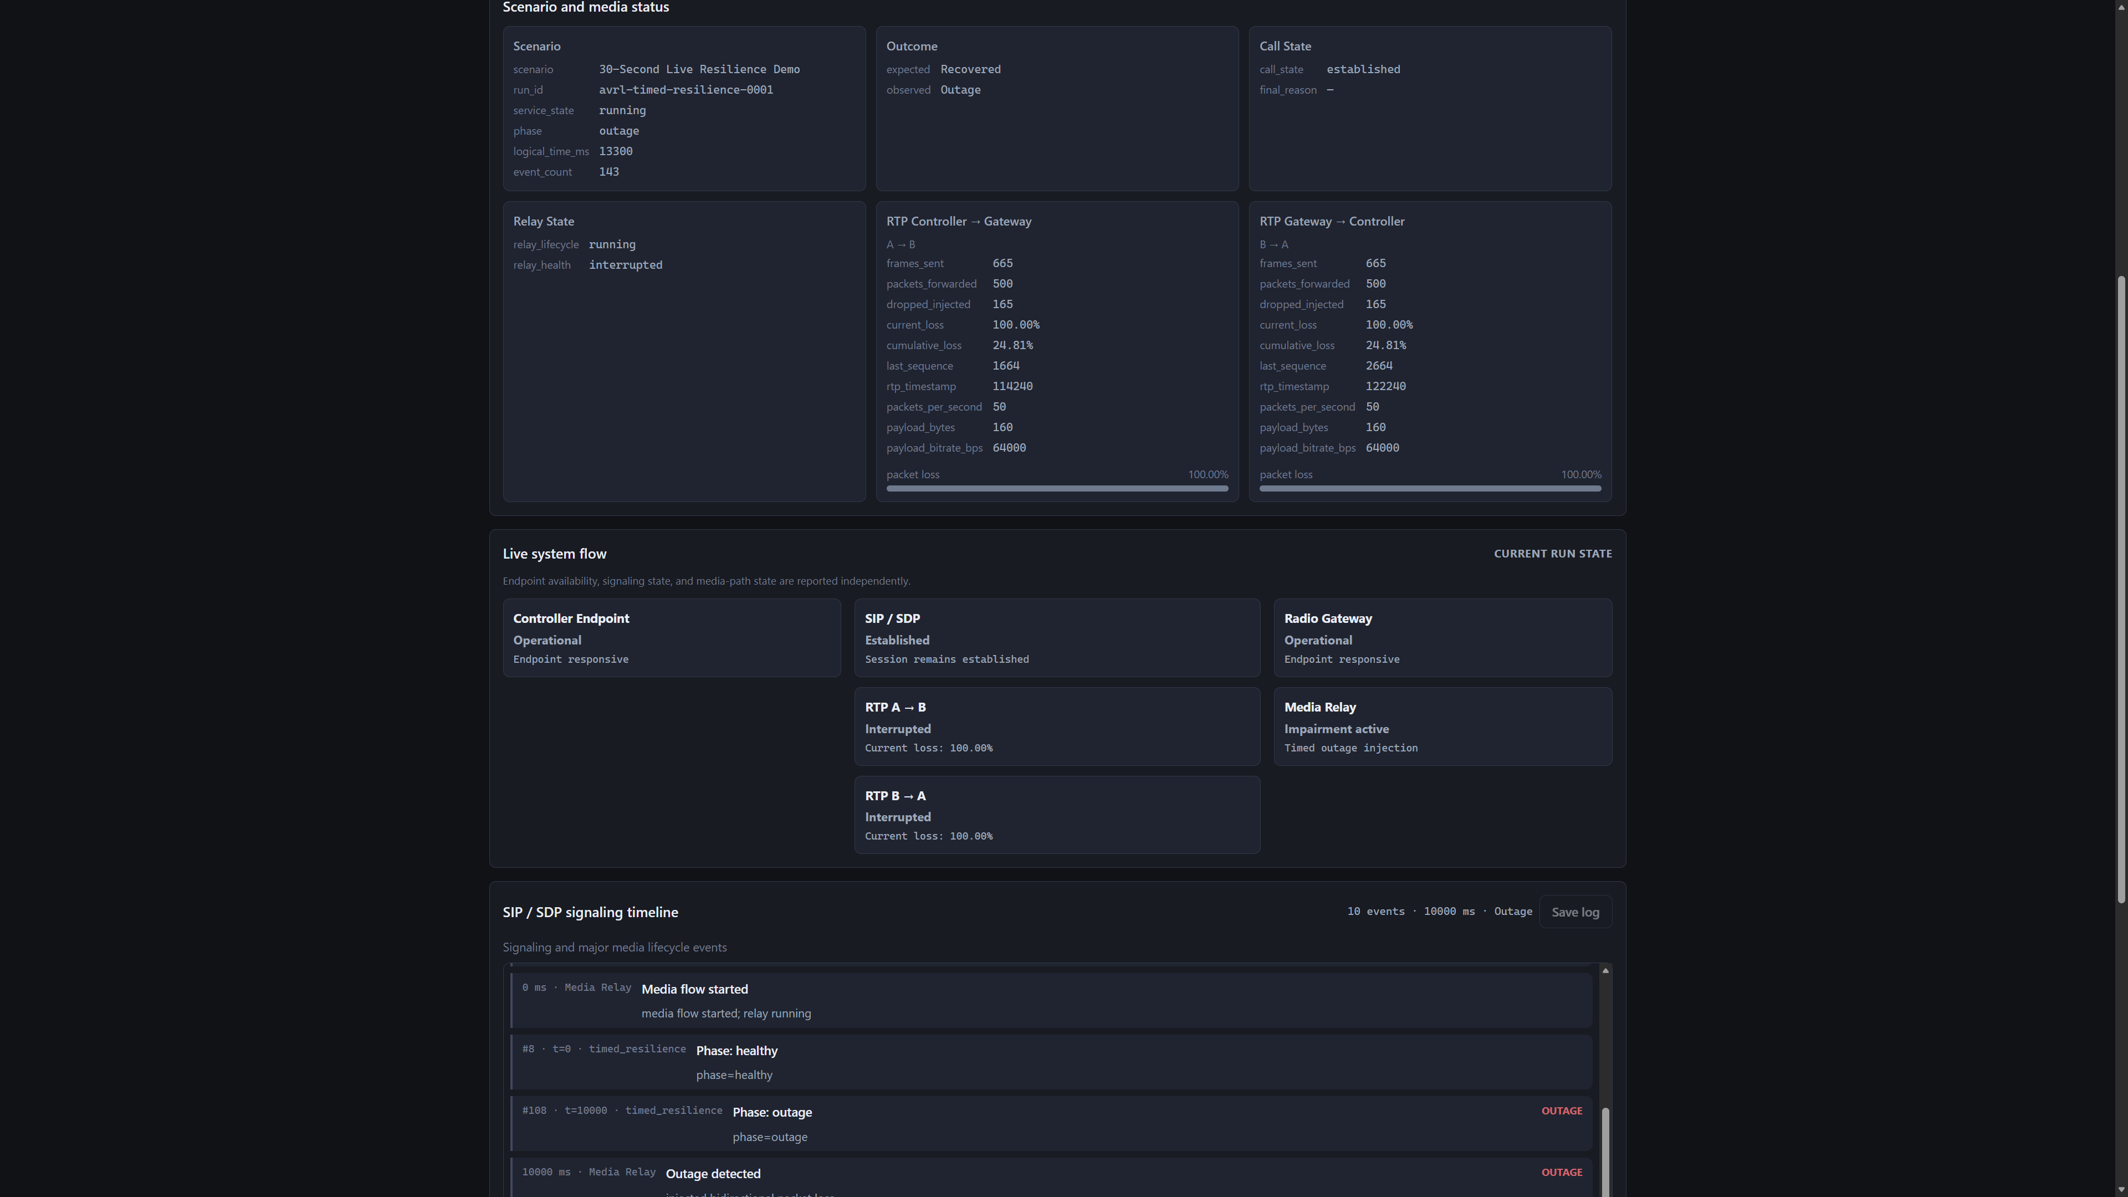Click the RTP B → A flow card
The height and width of the screenshot is (1197, 2128).
1057,815
